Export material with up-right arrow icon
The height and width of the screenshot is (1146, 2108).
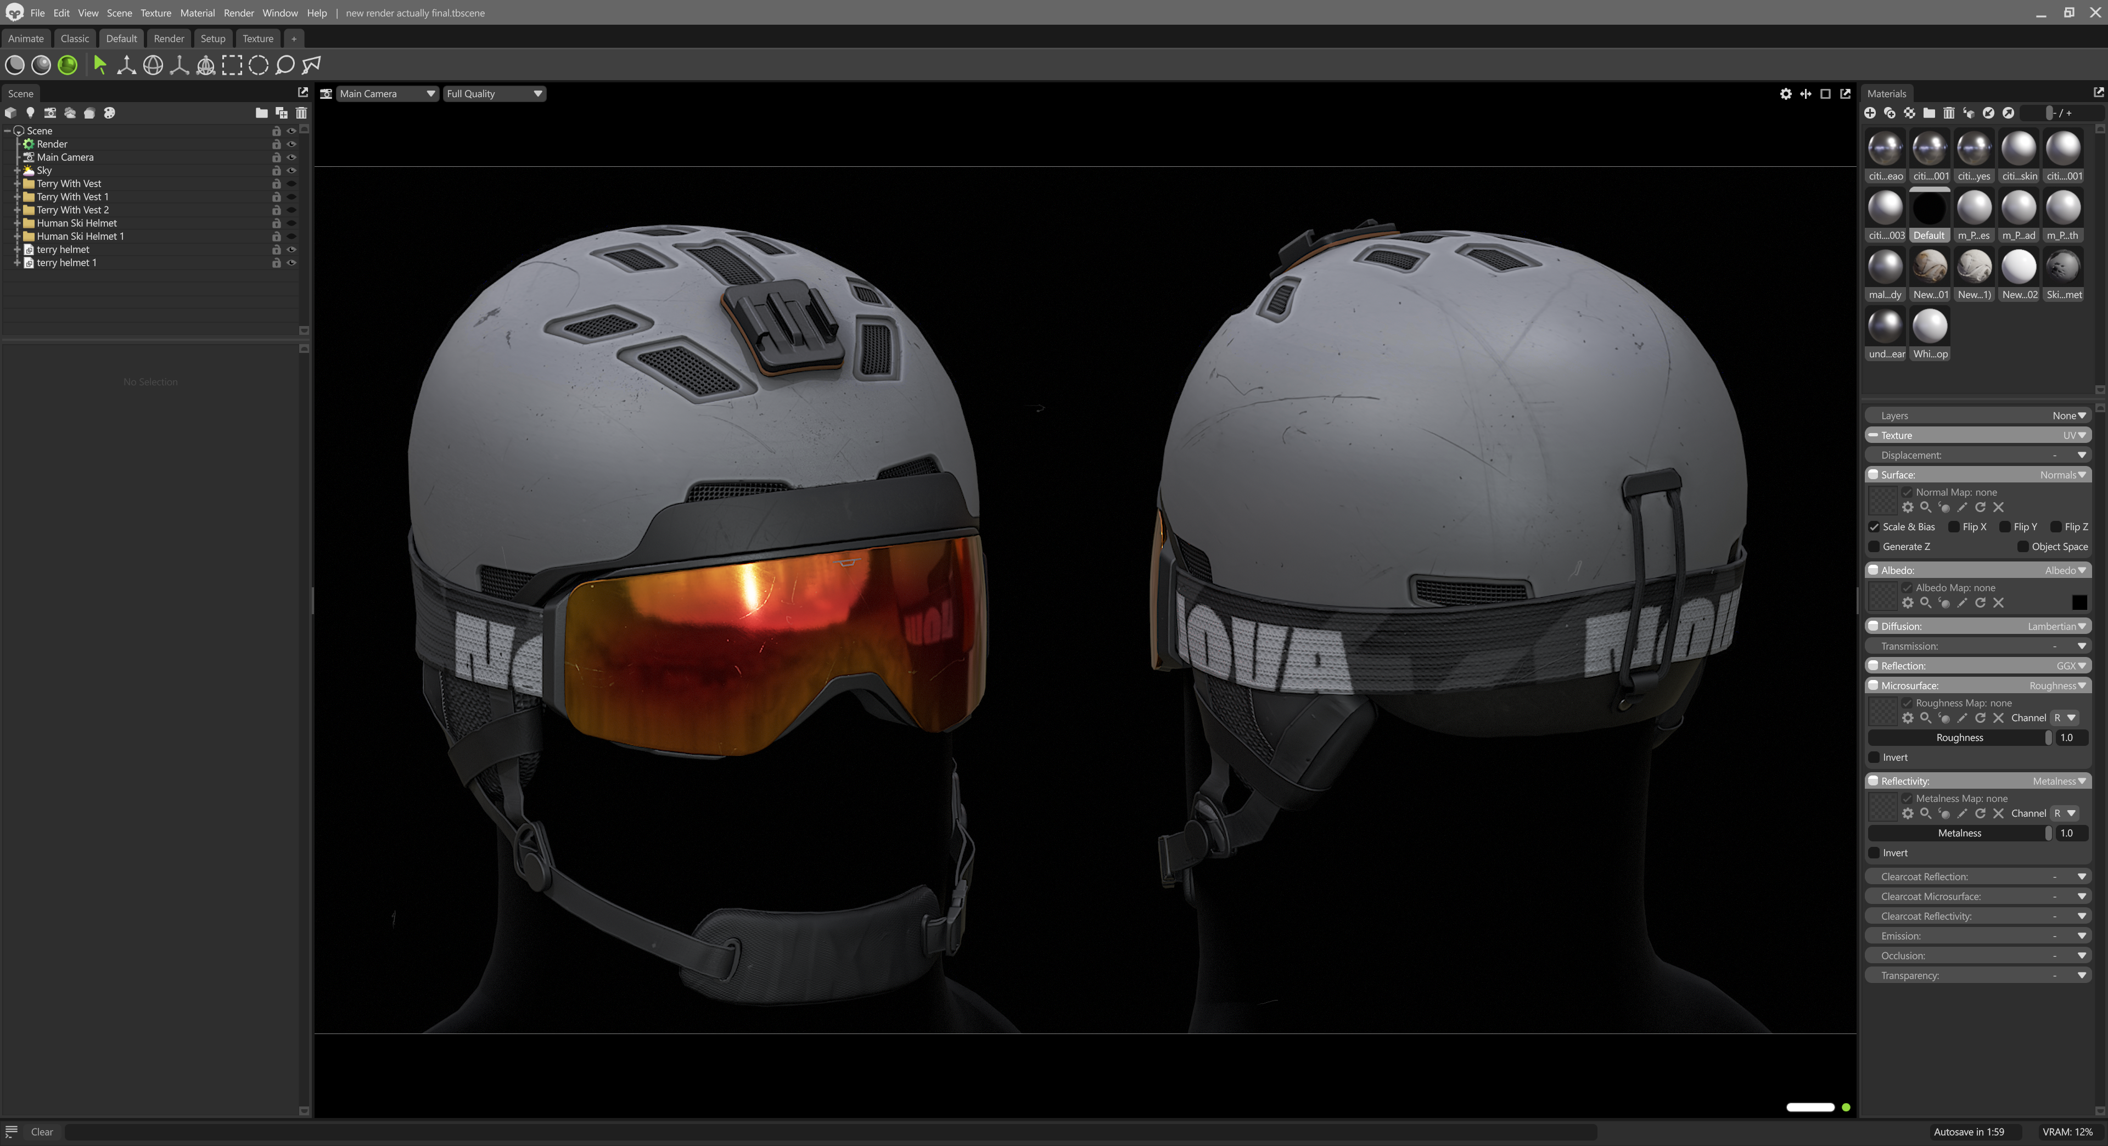pos(2008,113)
